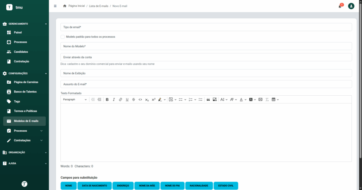
Task: Open numbered list style dropdown arrow
Action: click(195, 100)
